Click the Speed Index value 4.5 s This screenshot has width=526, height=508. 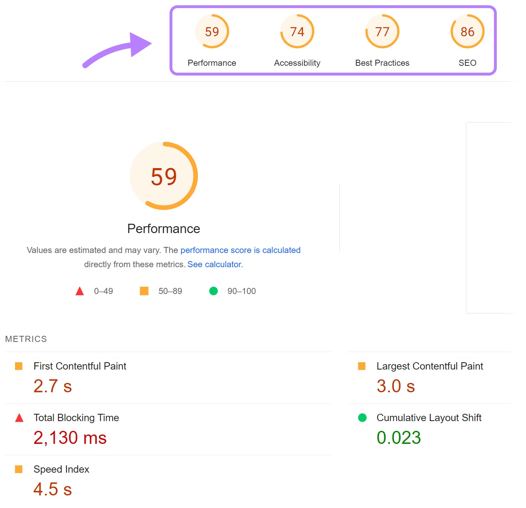(52, 489)
